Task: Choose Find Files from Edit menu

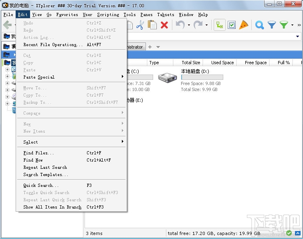Action: click(71, 153)
